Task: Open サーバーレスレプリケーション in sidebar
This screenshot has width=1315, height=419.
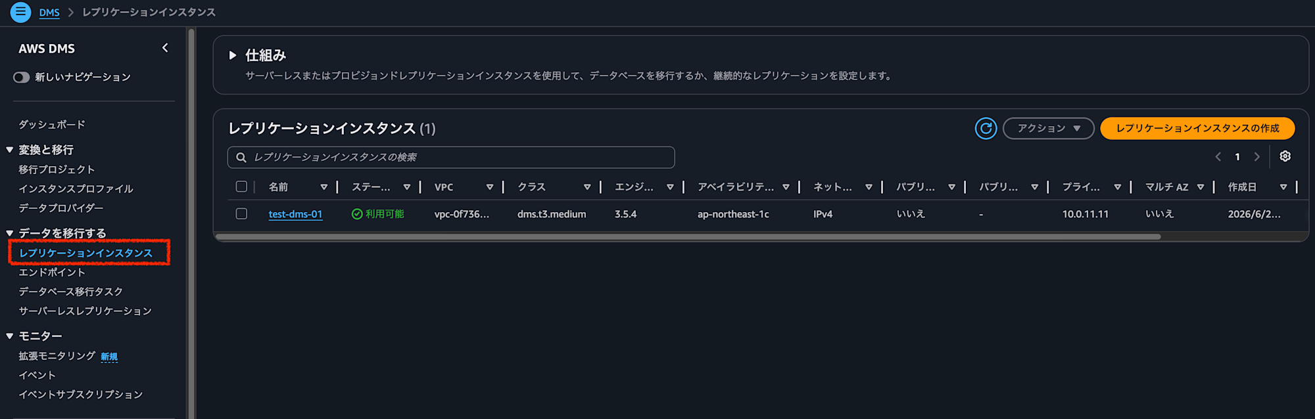Action: pyautogui.click(x=85, y=311)
